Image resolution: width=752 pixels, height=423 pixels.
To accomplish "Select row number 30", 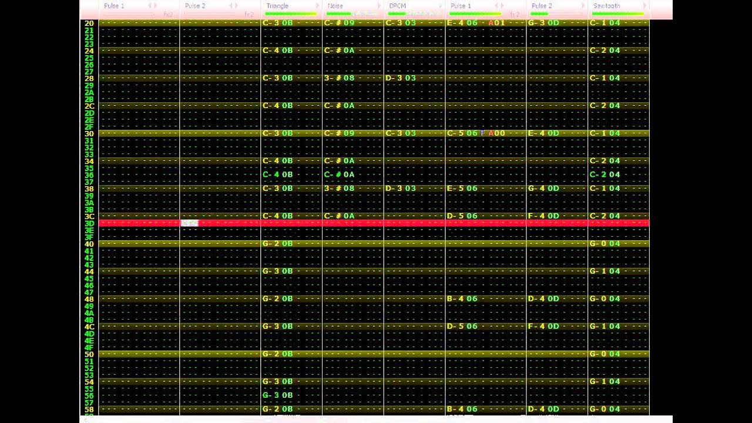I will (x=89, y=134).
